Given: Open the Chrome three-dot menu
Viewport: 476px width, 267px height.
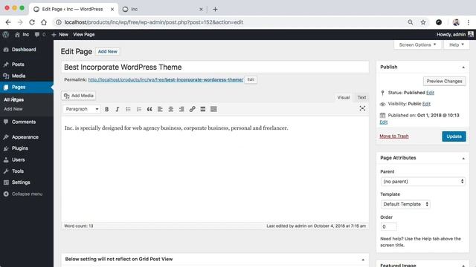Looking at the screenshot, I should (469, 22).
